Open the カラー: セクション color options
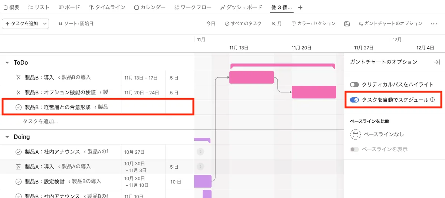Viewport: 445px width, 198px height. coord(313,24)
